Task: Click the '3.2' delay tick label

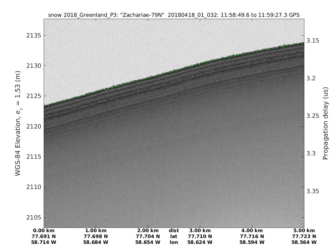Action: pos(311,78)
